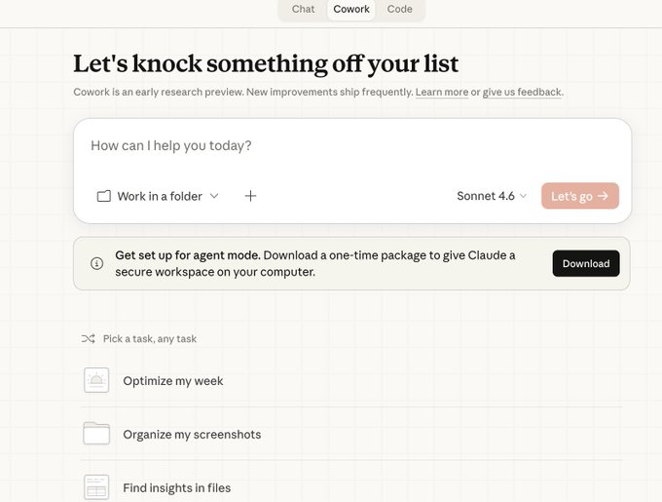The image size is (662, 502).
Task: Choose the Optimize my week task
Action: pos(351,381)
